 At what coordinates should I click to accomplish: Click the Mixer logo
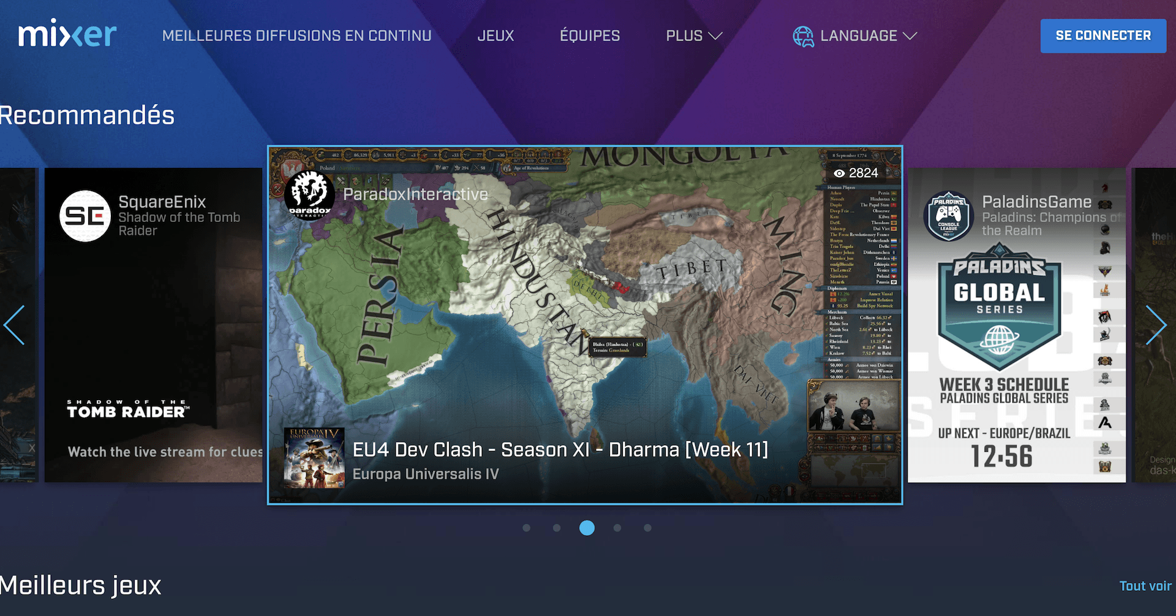67,34
